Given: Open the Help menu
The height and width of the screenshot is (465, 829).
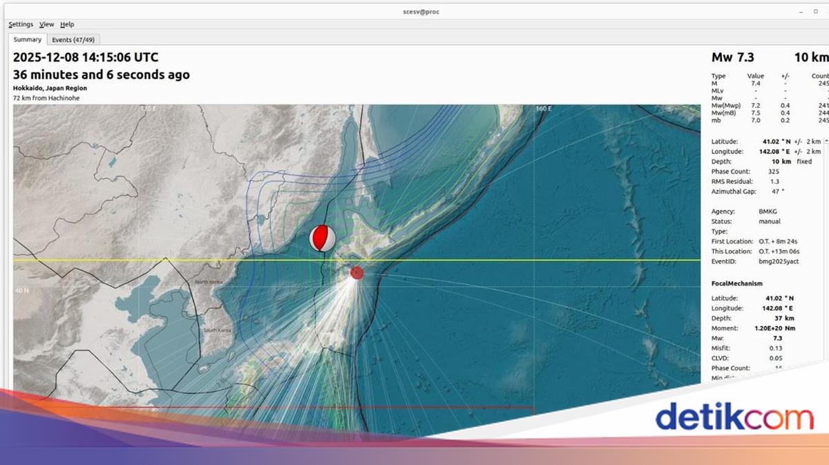Looking at the screenshot, I should click(x=67, y=23).
